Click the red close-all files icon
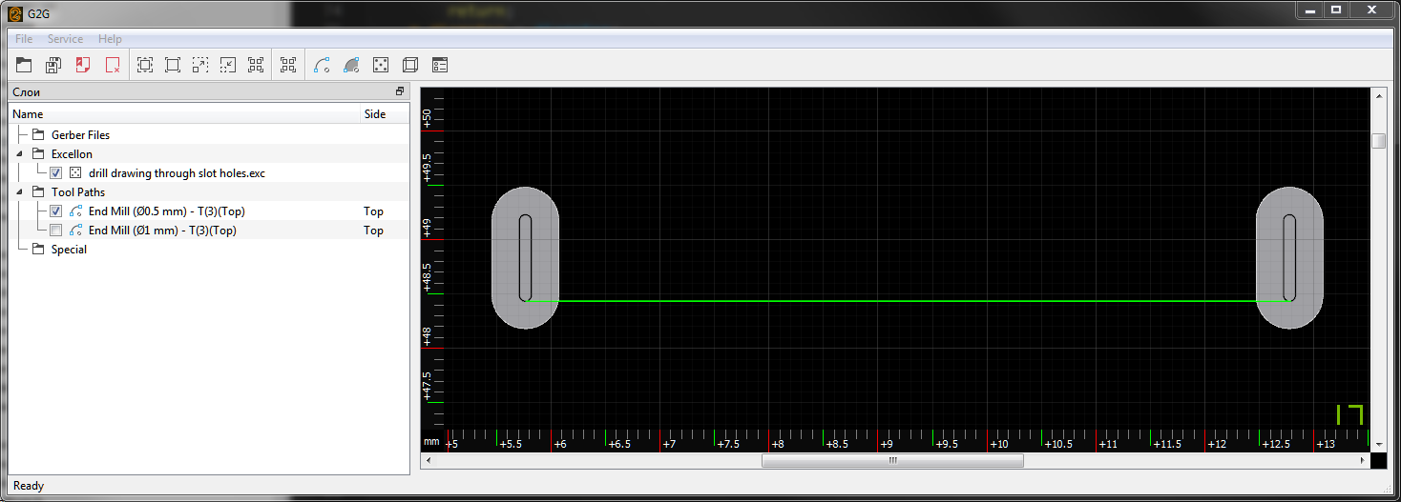Image resolution: width=1401 pixels, height=502 pixels. [113, 65]
